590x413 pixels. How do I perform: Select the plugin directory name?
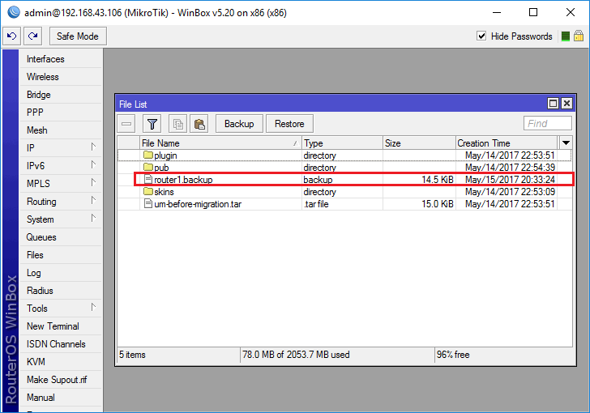[165, 155]
